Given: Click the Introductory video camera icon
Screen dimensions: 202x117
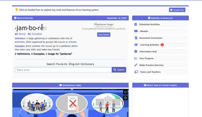Looking at the screenshot, I should coord(61,85).
